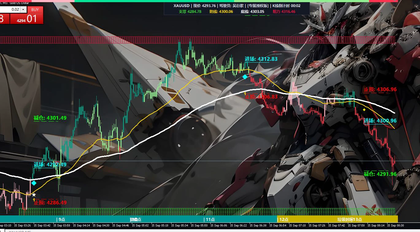Click the '现价 4293.76' current price text

click(204, 6)
